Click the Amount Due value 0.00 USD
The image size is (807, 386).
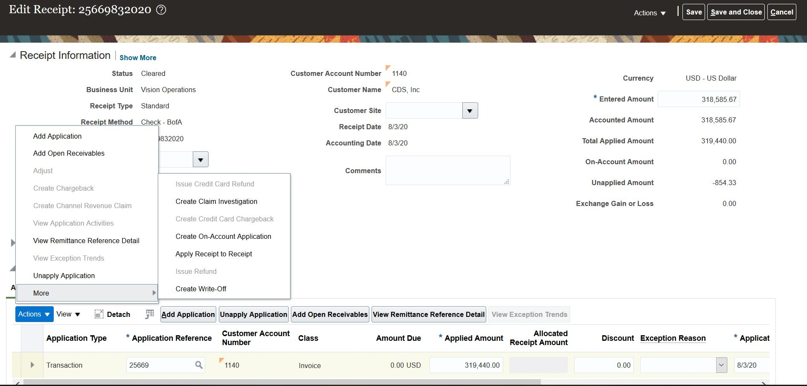coord(405,365)
